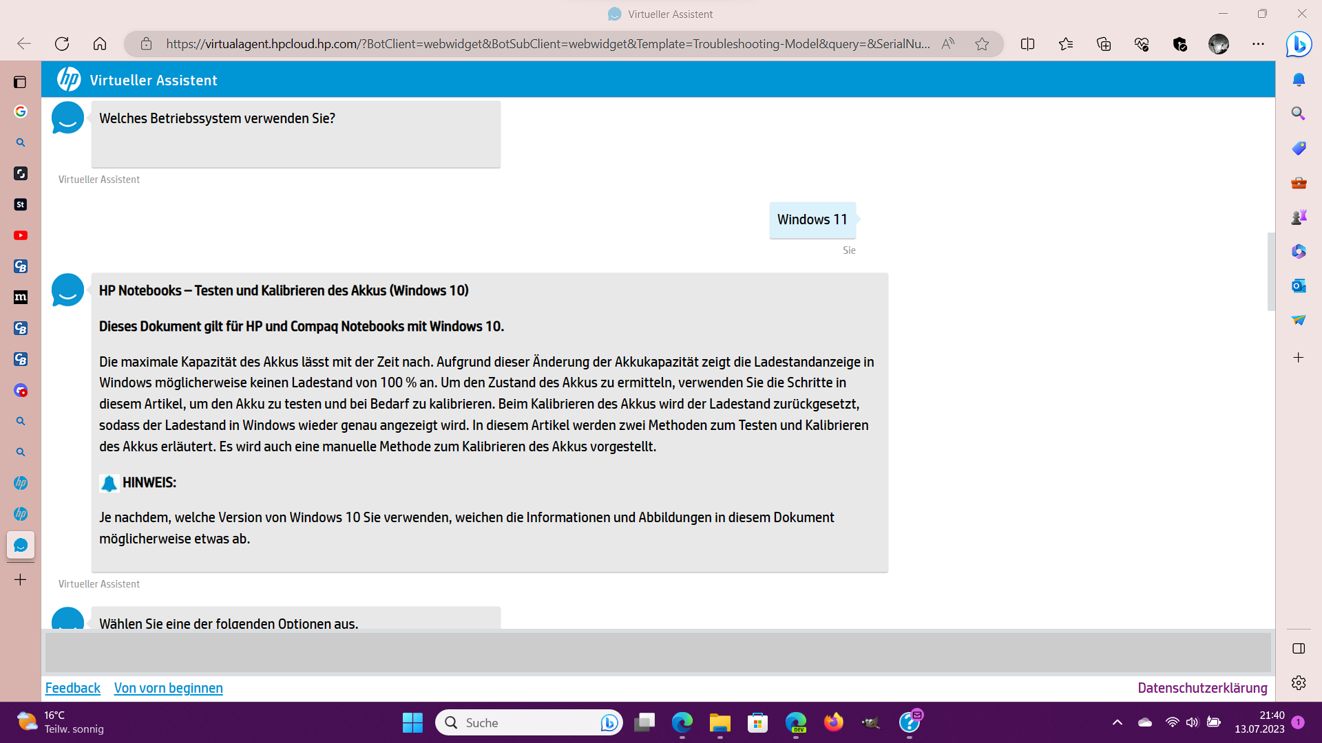Click address bar URL field
The width and height of the screenshot is (1322, 743).
coord(547,44)
